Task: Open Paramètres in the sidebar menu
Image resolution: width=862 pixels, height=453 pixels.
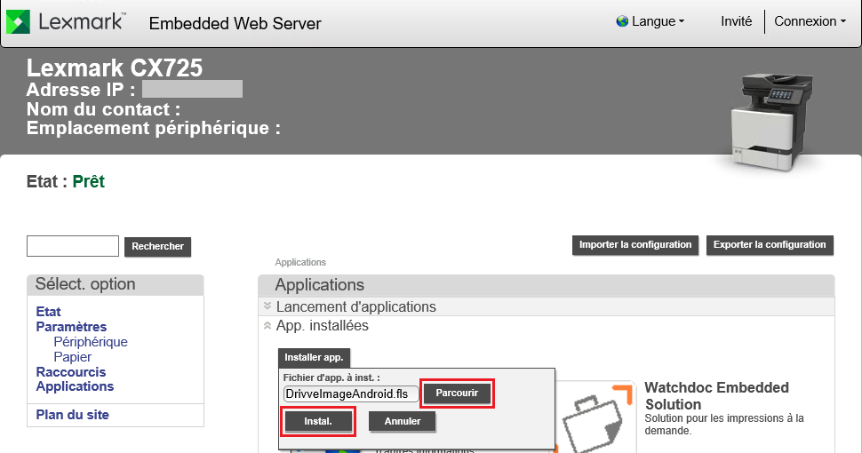Action: 71,327
